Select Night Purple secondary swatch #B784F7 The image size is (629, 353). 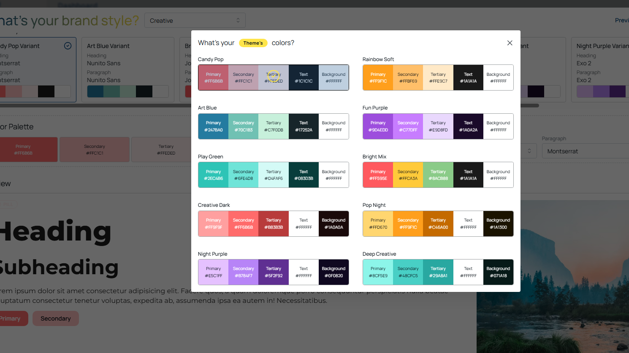(x=243, y=272)
